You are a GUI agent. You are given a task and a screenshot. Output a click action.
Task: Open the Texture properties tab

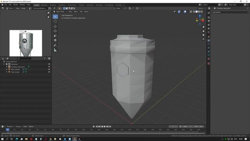tap(209, 63)
